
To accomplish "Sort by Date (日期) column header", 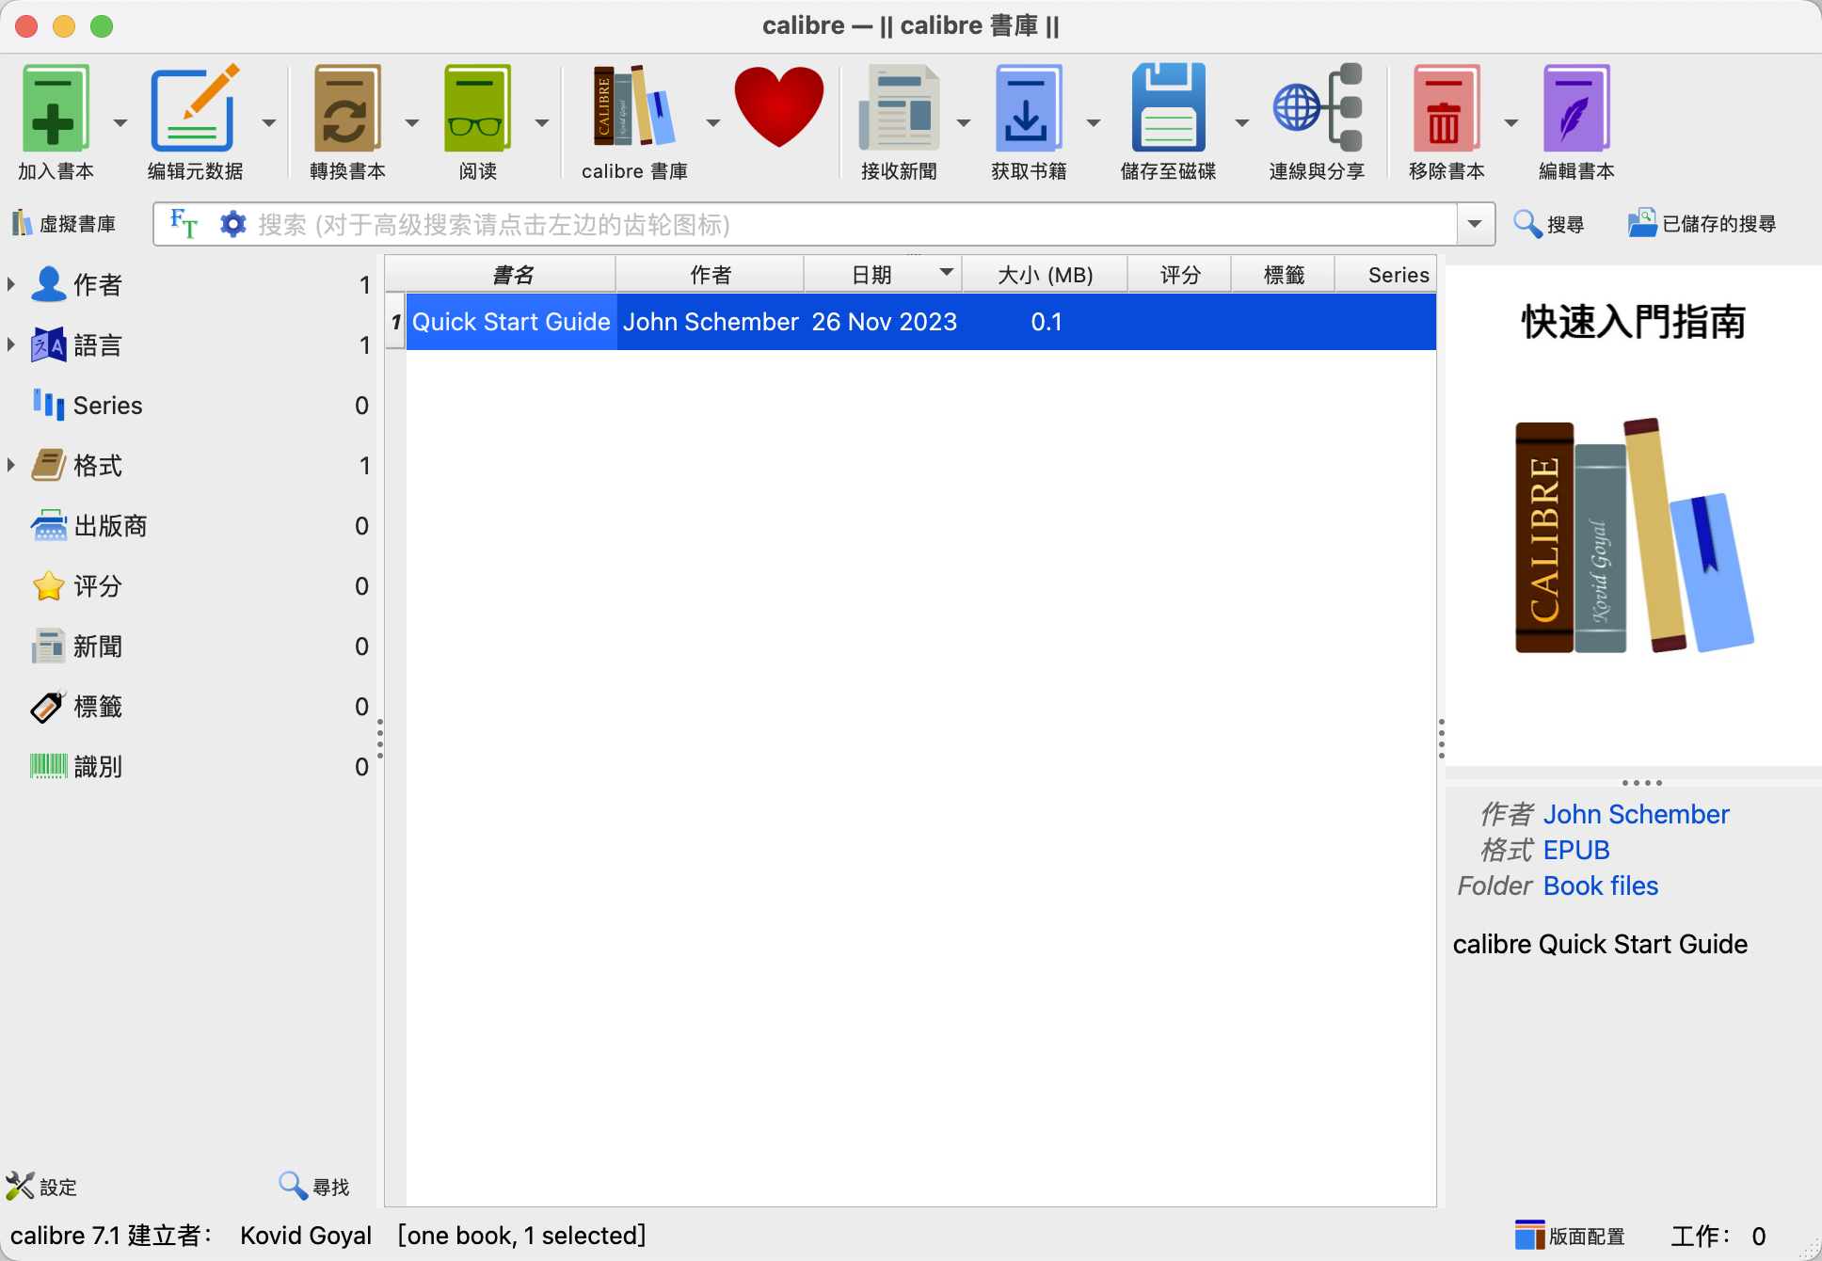I will point(883,275).
